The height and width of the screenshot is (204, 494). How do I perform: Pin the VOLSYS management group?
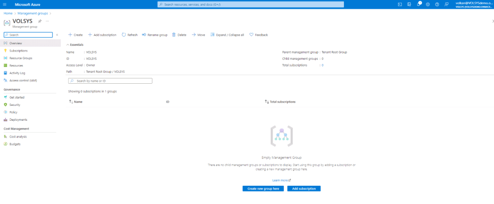coord(40,22)
